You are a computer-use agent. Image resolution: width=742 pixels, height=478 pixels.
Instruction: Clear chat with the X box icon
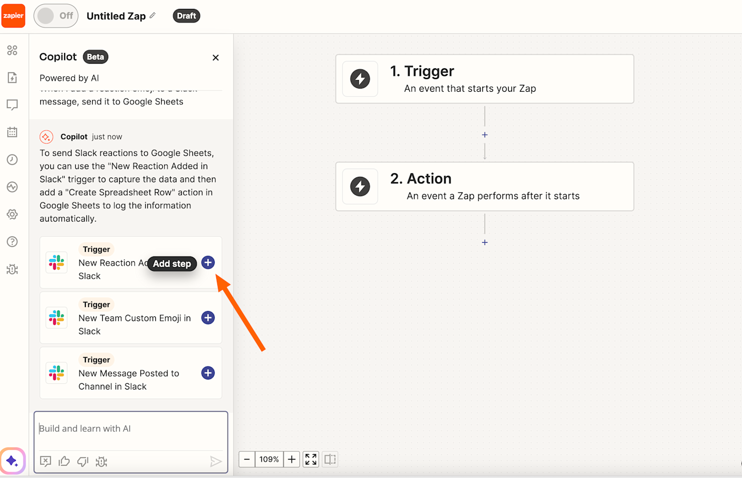46,461
